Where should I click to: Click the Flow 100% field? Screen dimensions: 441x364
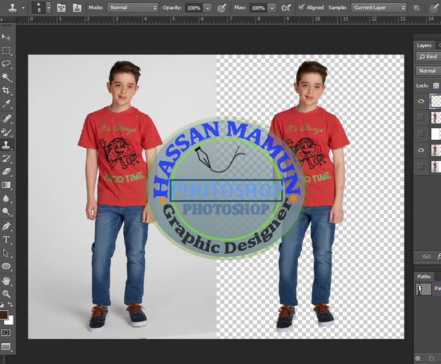point(258,8)
